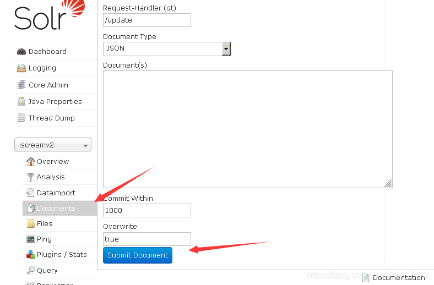Select the Documents page label
Image resolution: width=434 pixels, height=285 pixels.
(x=56, y=208)
